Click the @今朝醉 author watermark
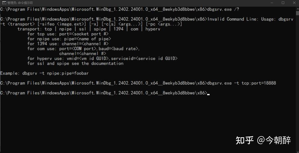 274,141
